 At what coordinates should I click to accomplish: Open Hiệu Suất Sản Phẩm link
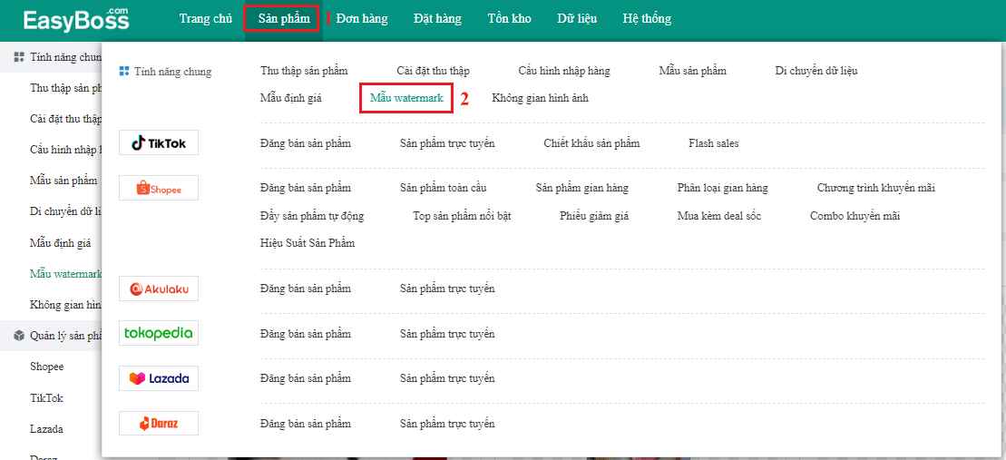pos(308,243)
